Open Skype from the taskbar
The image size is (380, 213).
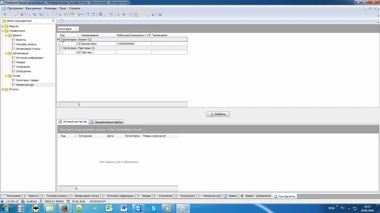click(x=153, y=208)
